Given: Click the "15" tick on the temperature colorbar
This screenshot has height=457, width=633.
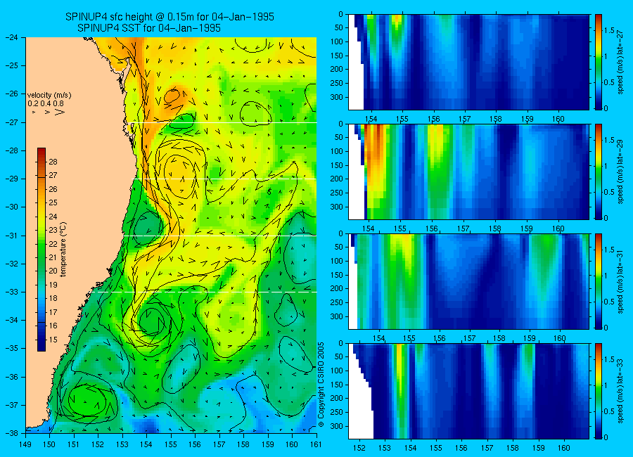Looking at the screenshot, I should pyautogui.click(x=53, y=340).
